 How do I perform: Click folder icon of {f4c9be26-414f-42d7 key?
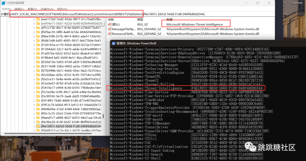(x=38, y=122)
